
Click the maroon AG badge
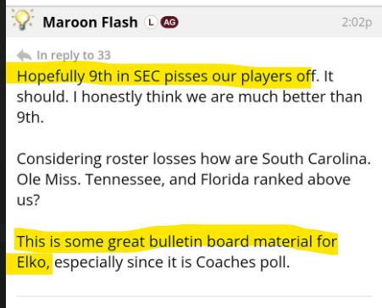coord(169,22)
